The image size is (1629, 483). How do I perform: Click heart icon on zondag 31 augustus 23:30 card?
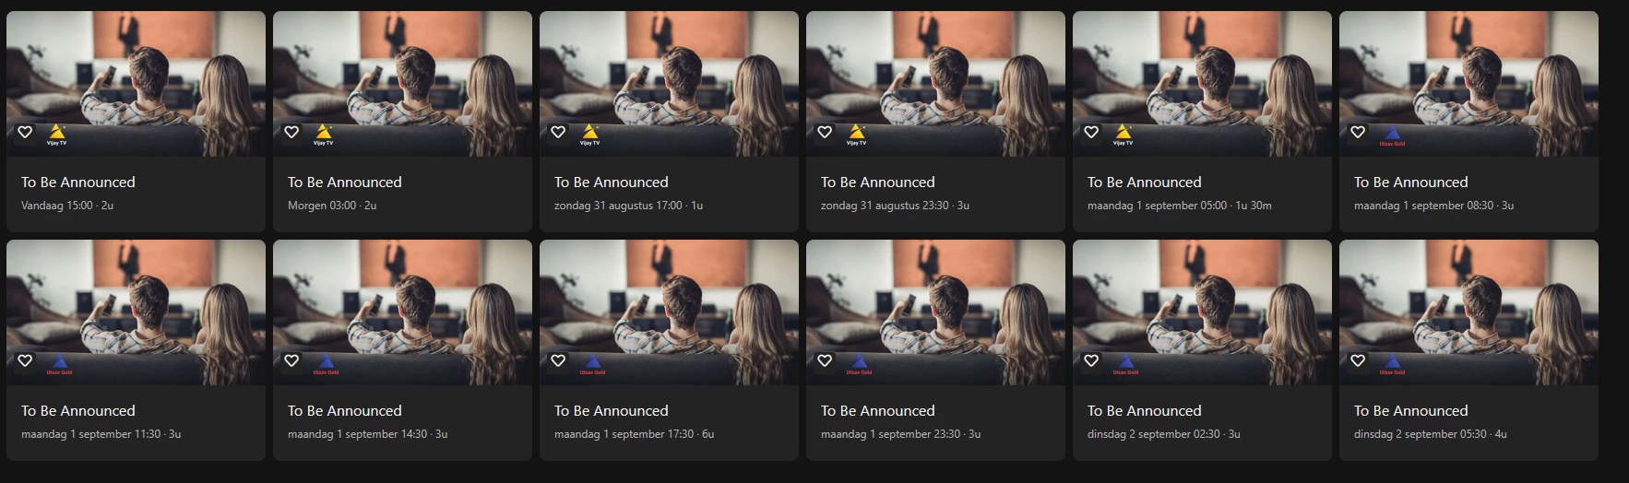825,132
